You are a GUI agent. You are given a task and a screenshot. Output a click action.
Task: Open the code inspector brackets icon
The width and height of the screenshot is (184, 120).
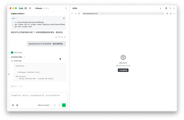tap(174, 14)
